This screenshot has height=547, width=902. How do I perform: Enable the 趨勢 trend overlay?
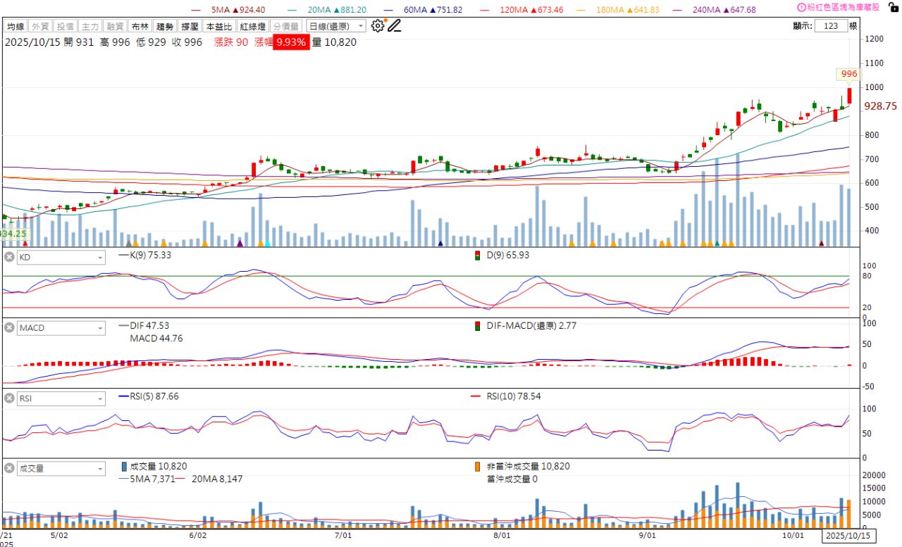[165, 26]
